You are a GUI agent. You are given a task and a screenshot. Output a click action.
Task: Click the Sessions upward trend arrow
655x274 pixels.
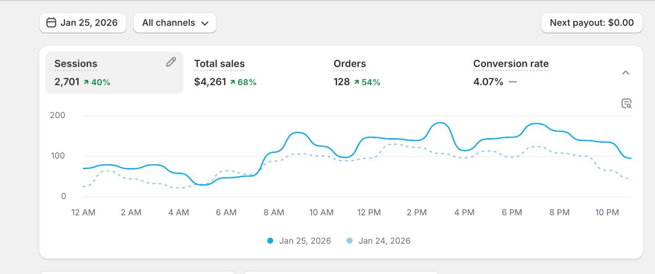coord(86,82)
